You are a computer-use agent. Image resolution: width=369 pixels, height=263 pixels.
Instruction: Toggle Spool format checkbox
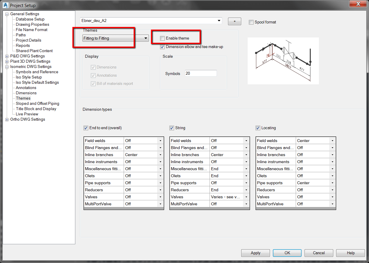(251, 22)
